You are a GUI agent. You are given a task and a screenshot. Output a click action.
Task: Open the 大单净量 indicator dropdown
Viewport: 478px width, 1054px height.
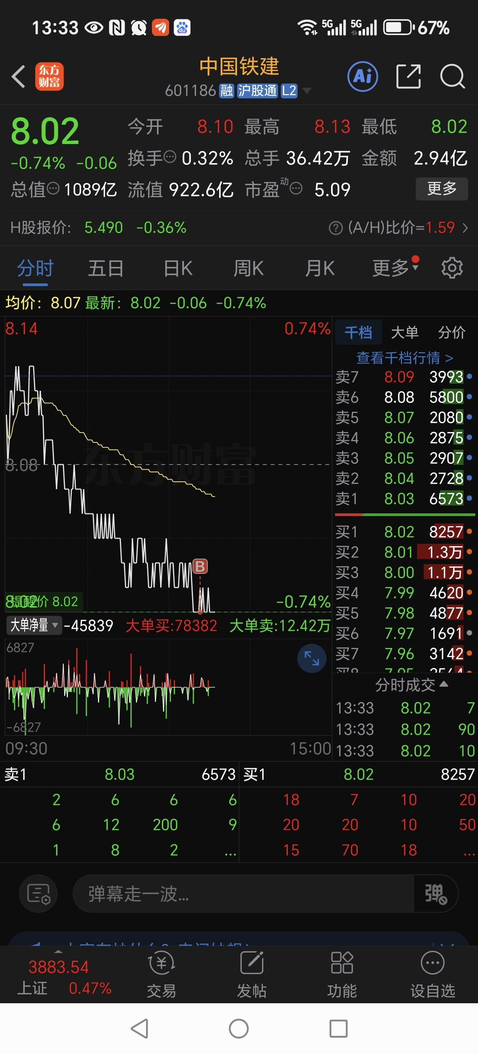click(34, 625)
